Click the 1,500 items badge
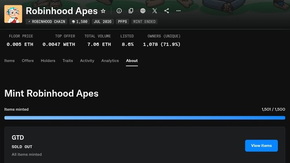The height and width of the screenshot is (163, 290). [x=79, y=22]
